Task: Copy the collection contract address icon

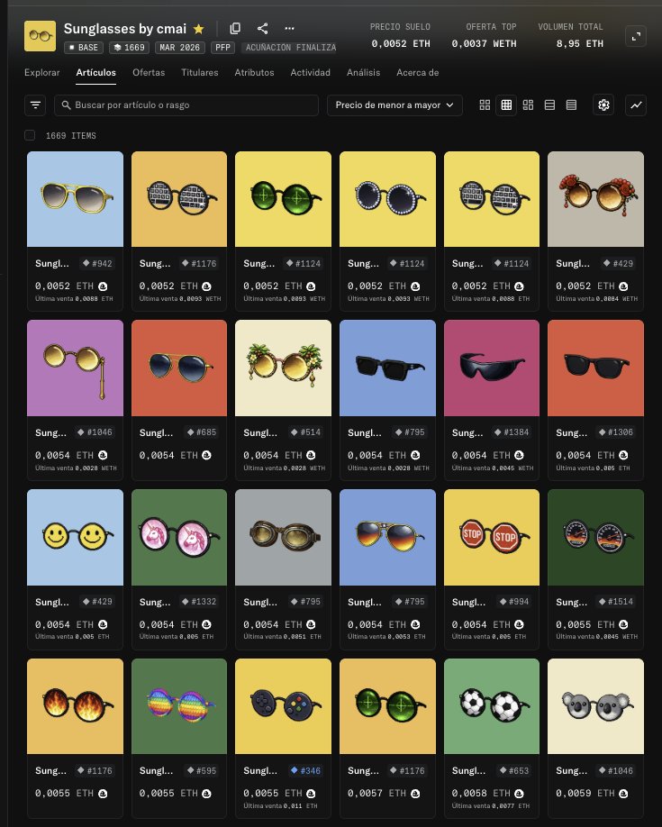Action: point(235,29)
